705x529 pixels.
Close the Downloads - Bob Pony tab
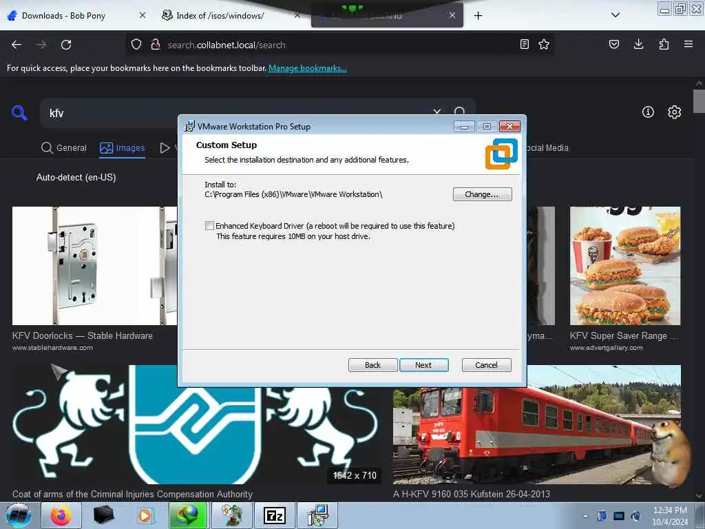142,15
